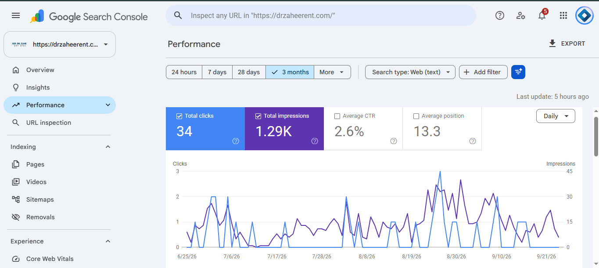Open users and permissions icon

pos(521,15)
